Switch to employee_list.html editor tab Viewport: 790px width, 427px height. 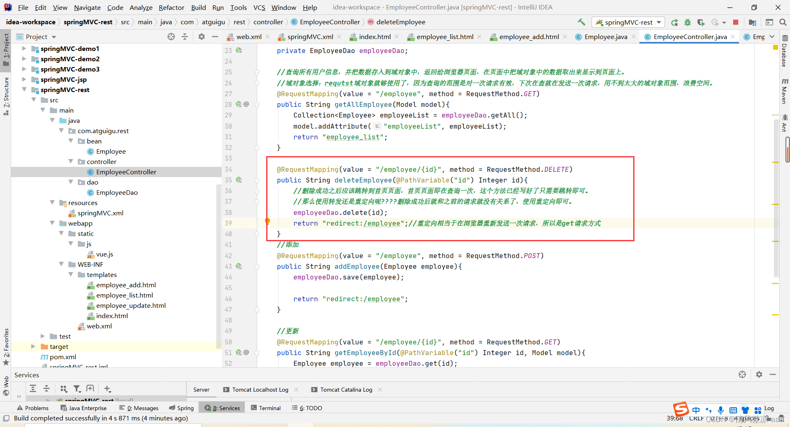pos(444,37)
